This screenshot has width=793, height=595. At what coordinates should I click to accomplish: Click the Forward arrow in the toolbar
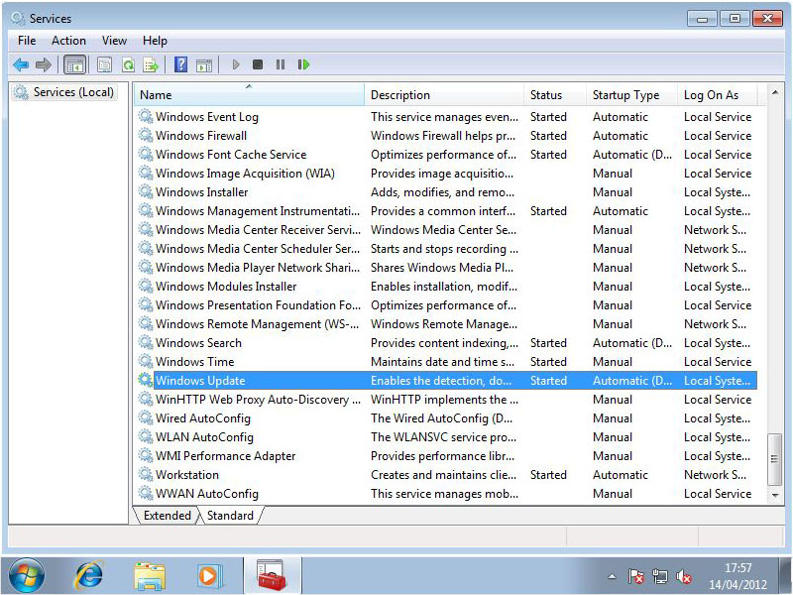tap(44, 64)
